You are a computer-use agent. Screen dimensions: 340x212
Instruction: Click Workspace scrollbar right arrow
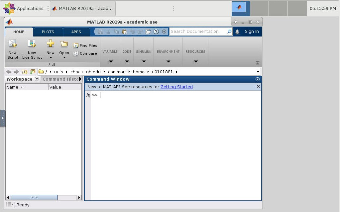pos(79,197)
